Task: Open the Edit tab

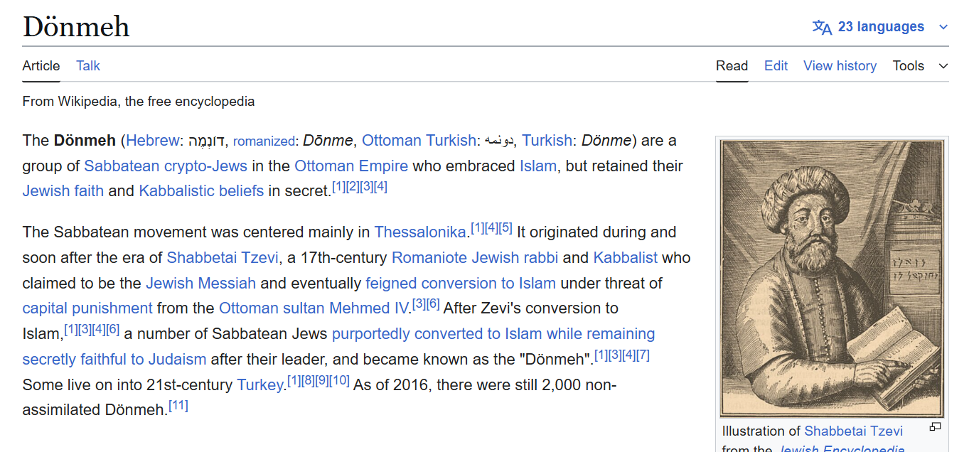Action: coord(776,66)
